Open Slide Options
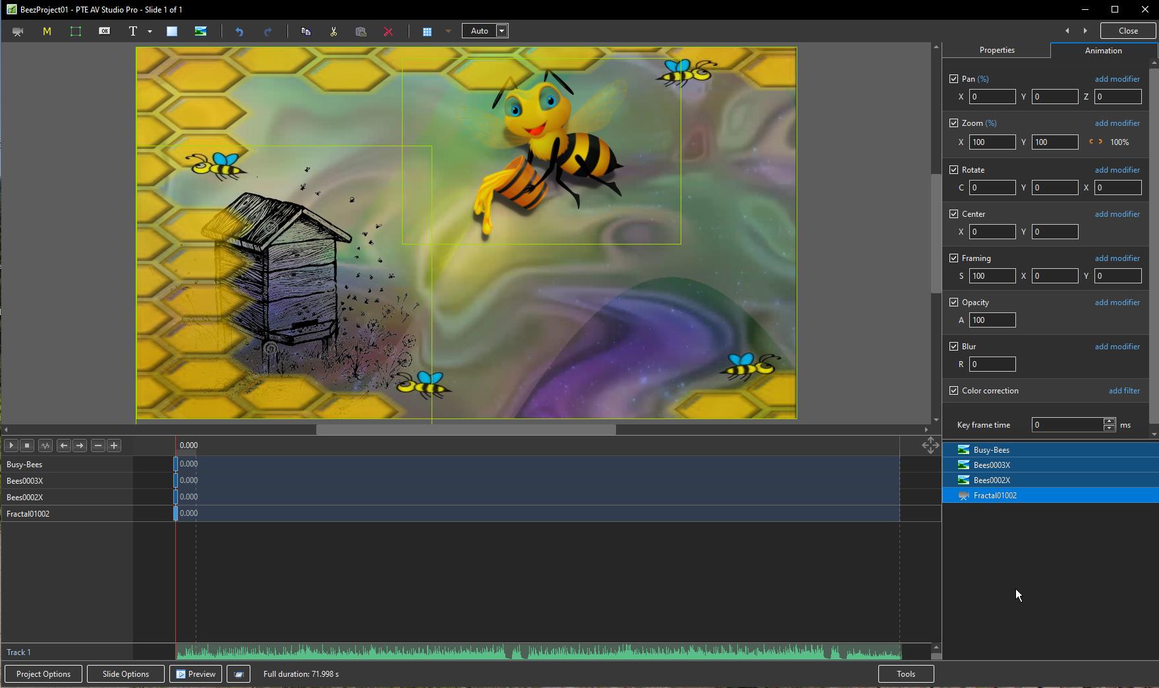The image size is (1159, 688). [126, 674]
